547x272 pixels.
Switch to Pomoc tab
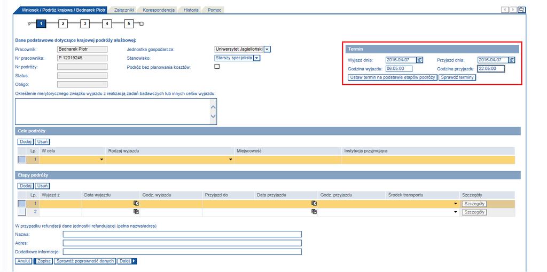click(x=214, y=10)
